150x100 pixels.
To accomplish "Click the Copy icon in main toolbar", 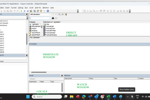I will (x=4, y=11).
